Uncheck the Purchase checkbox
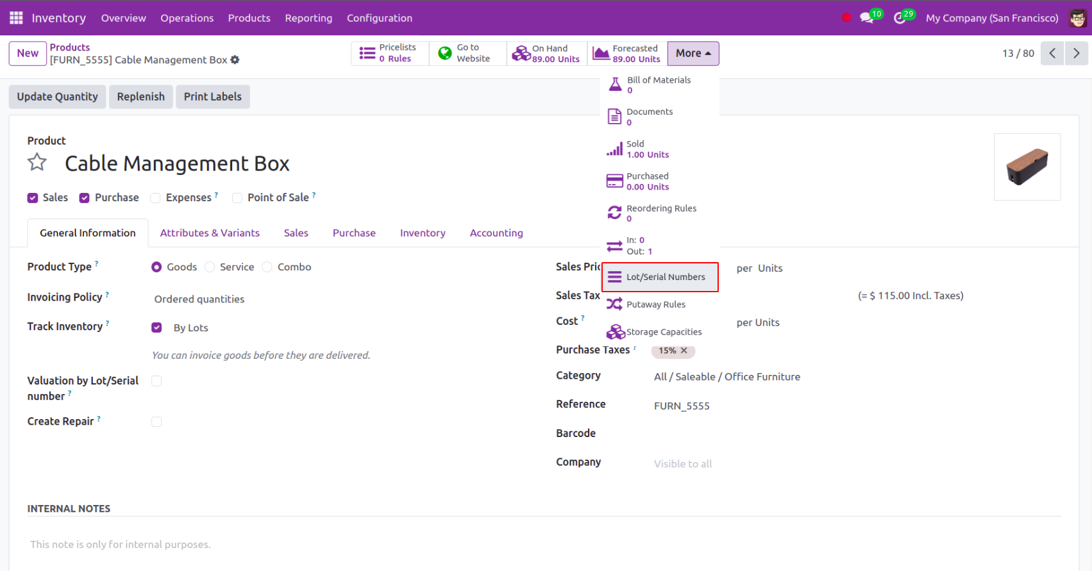1092x571 pixels. coord(84,198)
